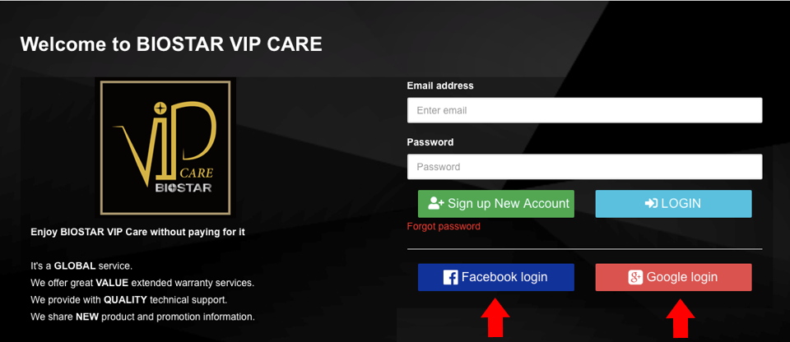Click the gold VIP Care logo image

[x=165, y=148]
